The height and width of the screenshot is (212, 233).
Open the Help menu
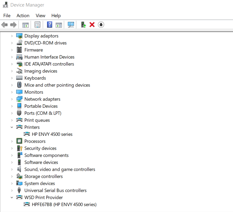tap(56, 16)
